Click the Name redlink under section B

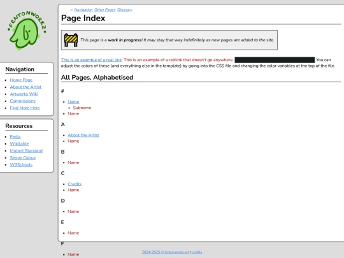[x=73, y=162]
